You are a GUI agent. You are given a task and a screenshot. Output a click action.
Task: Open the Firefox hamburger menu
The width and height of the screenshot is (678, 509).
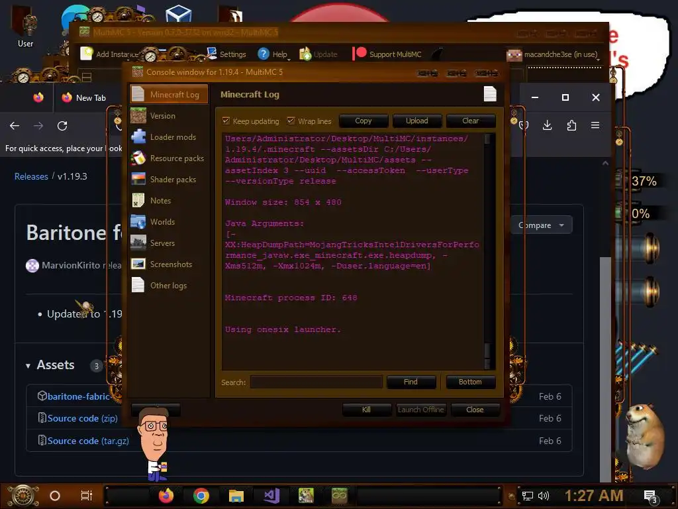tap(595, 125)
